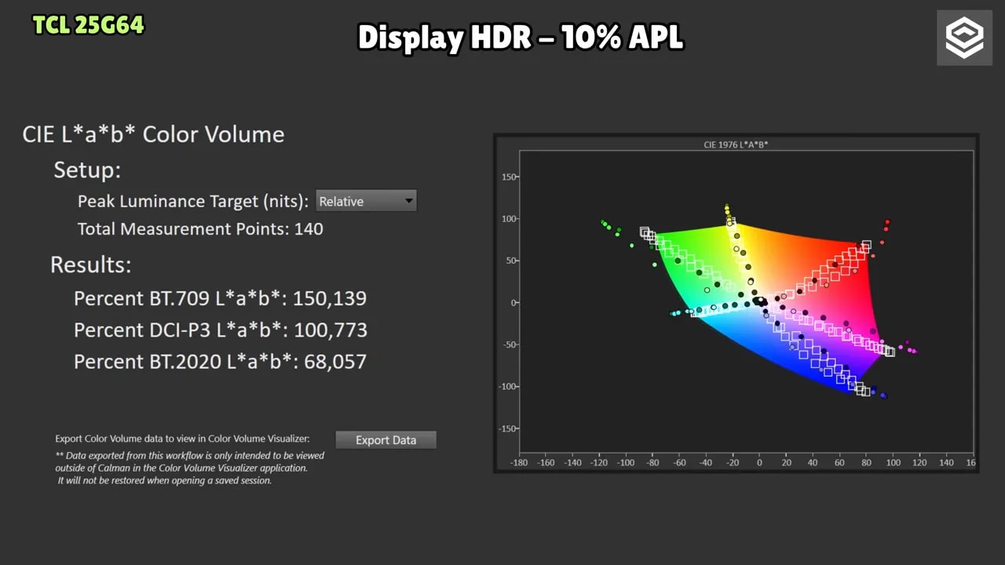This screenshot has height=565, width=1005.
Task: Open the Peak Luminance Target dropdown
Action: [x=366, y=201]
